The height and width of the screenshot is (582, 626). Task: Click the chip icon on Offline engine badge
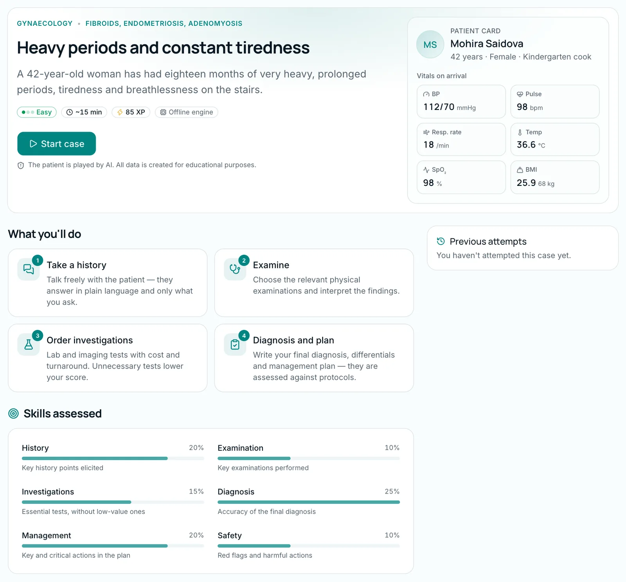point(163,112)
